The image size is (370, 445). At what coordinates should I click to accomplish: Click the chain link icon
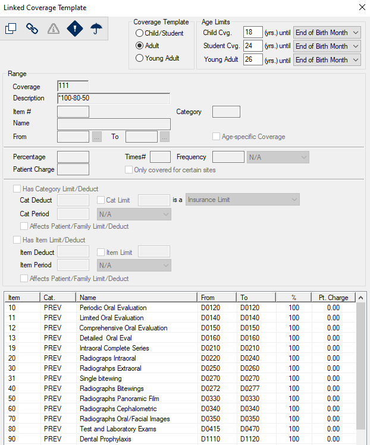click(32, 29)
